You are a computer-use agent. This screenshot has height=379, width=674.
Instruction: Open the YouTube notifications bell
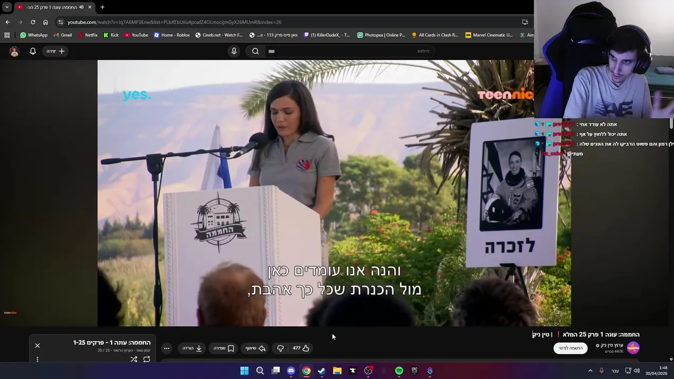33,51
